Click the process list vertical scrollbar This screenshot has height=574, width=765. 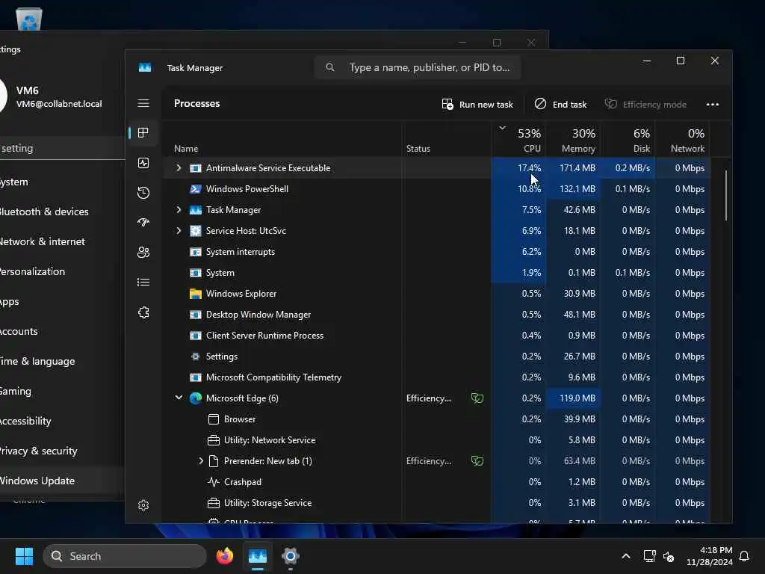(x=725, y=195)
